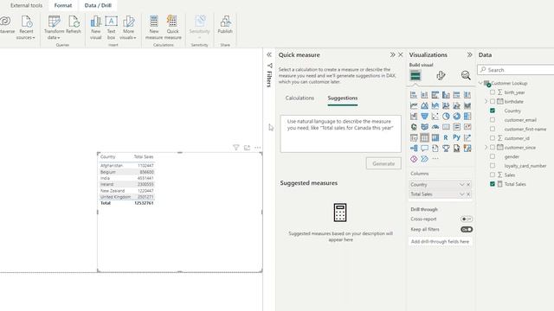Choose the pie chart visual

pyautogui.click(x=446, y=117)
